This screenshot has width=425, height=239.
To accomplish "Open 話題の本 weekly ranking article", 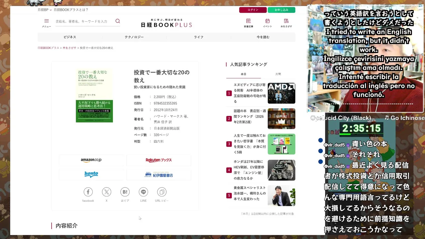I will pos(250,116).
